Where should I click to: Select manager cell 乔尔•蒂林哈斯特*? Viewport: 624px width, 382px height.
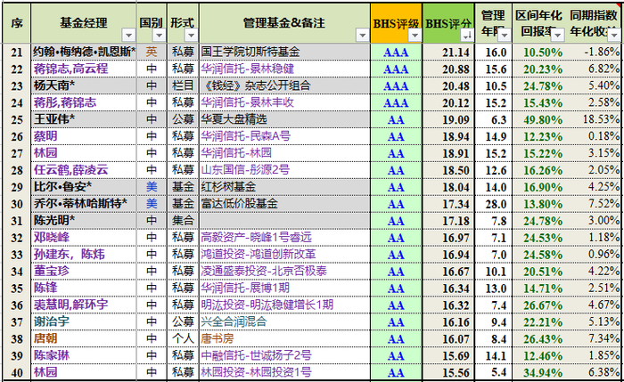pyautogui.click(x=84, y=204)
